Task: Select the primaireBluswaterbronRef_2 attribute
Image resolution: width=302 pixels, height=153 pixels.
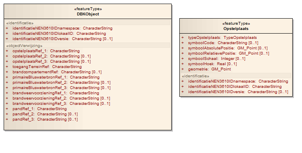Action: click(x=62, y=83)
